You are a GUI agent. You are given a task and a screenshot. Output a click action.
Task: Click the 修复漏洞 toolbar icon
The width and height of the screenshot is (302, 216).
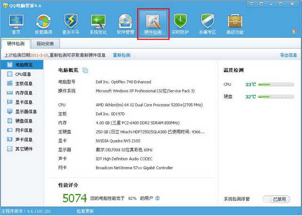[43, 23]
